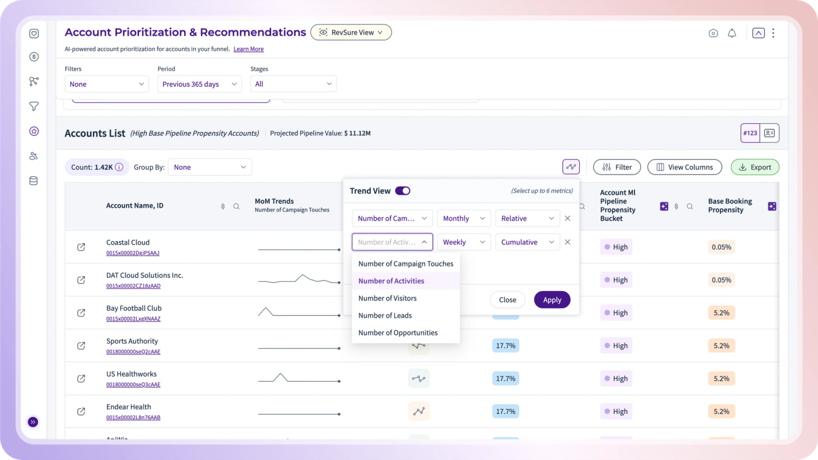818x460 pixels.
Task: Open Coastal Cloud external link icon
Action: 81,247
